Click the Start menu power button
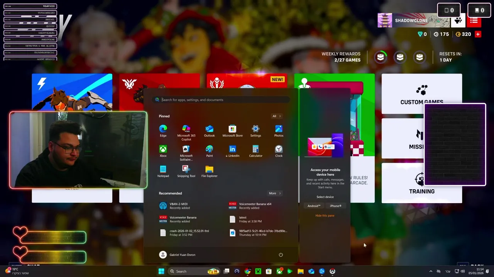The height and width of the screenshot is (277, 494). pos(281,255)
